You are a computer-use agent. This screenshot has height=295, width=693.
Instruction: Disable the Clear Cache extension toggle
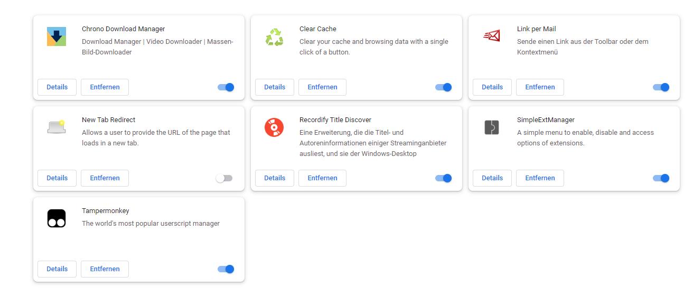[444, 87]
